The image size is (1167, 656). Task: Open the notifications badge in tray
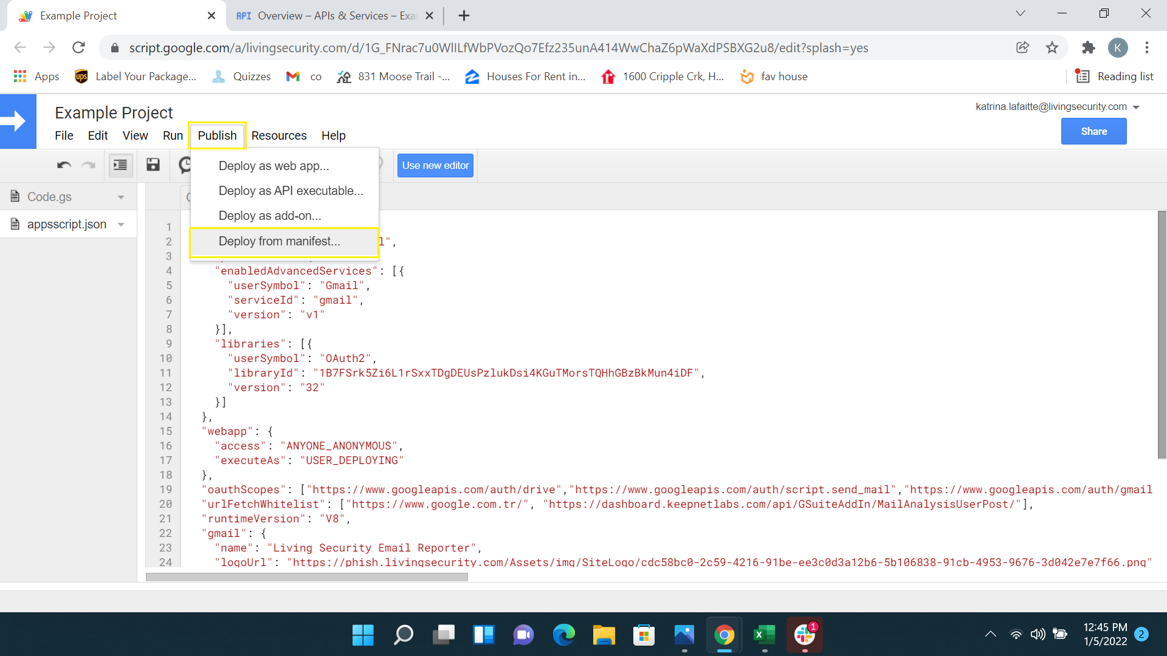(x=1141, y=634)
